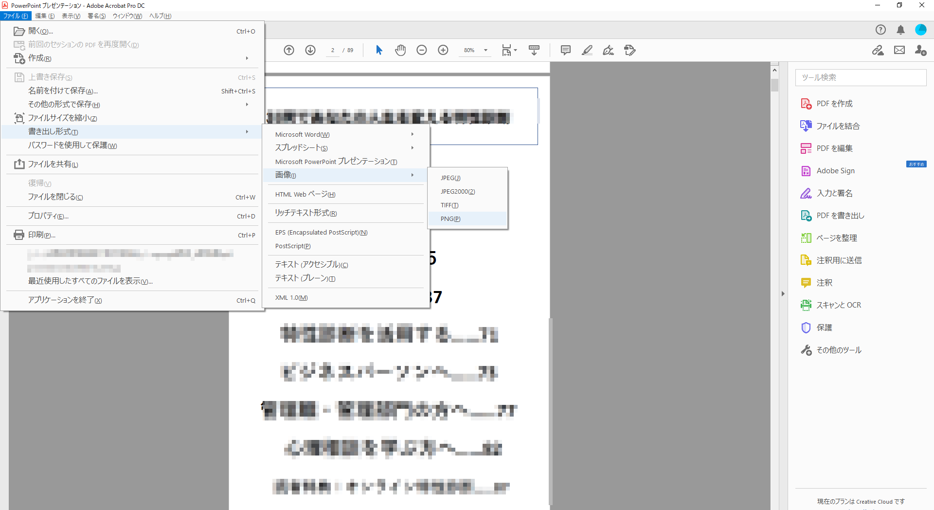Activate the Hand pan tool
934x510 pixels.
[400, 50]
